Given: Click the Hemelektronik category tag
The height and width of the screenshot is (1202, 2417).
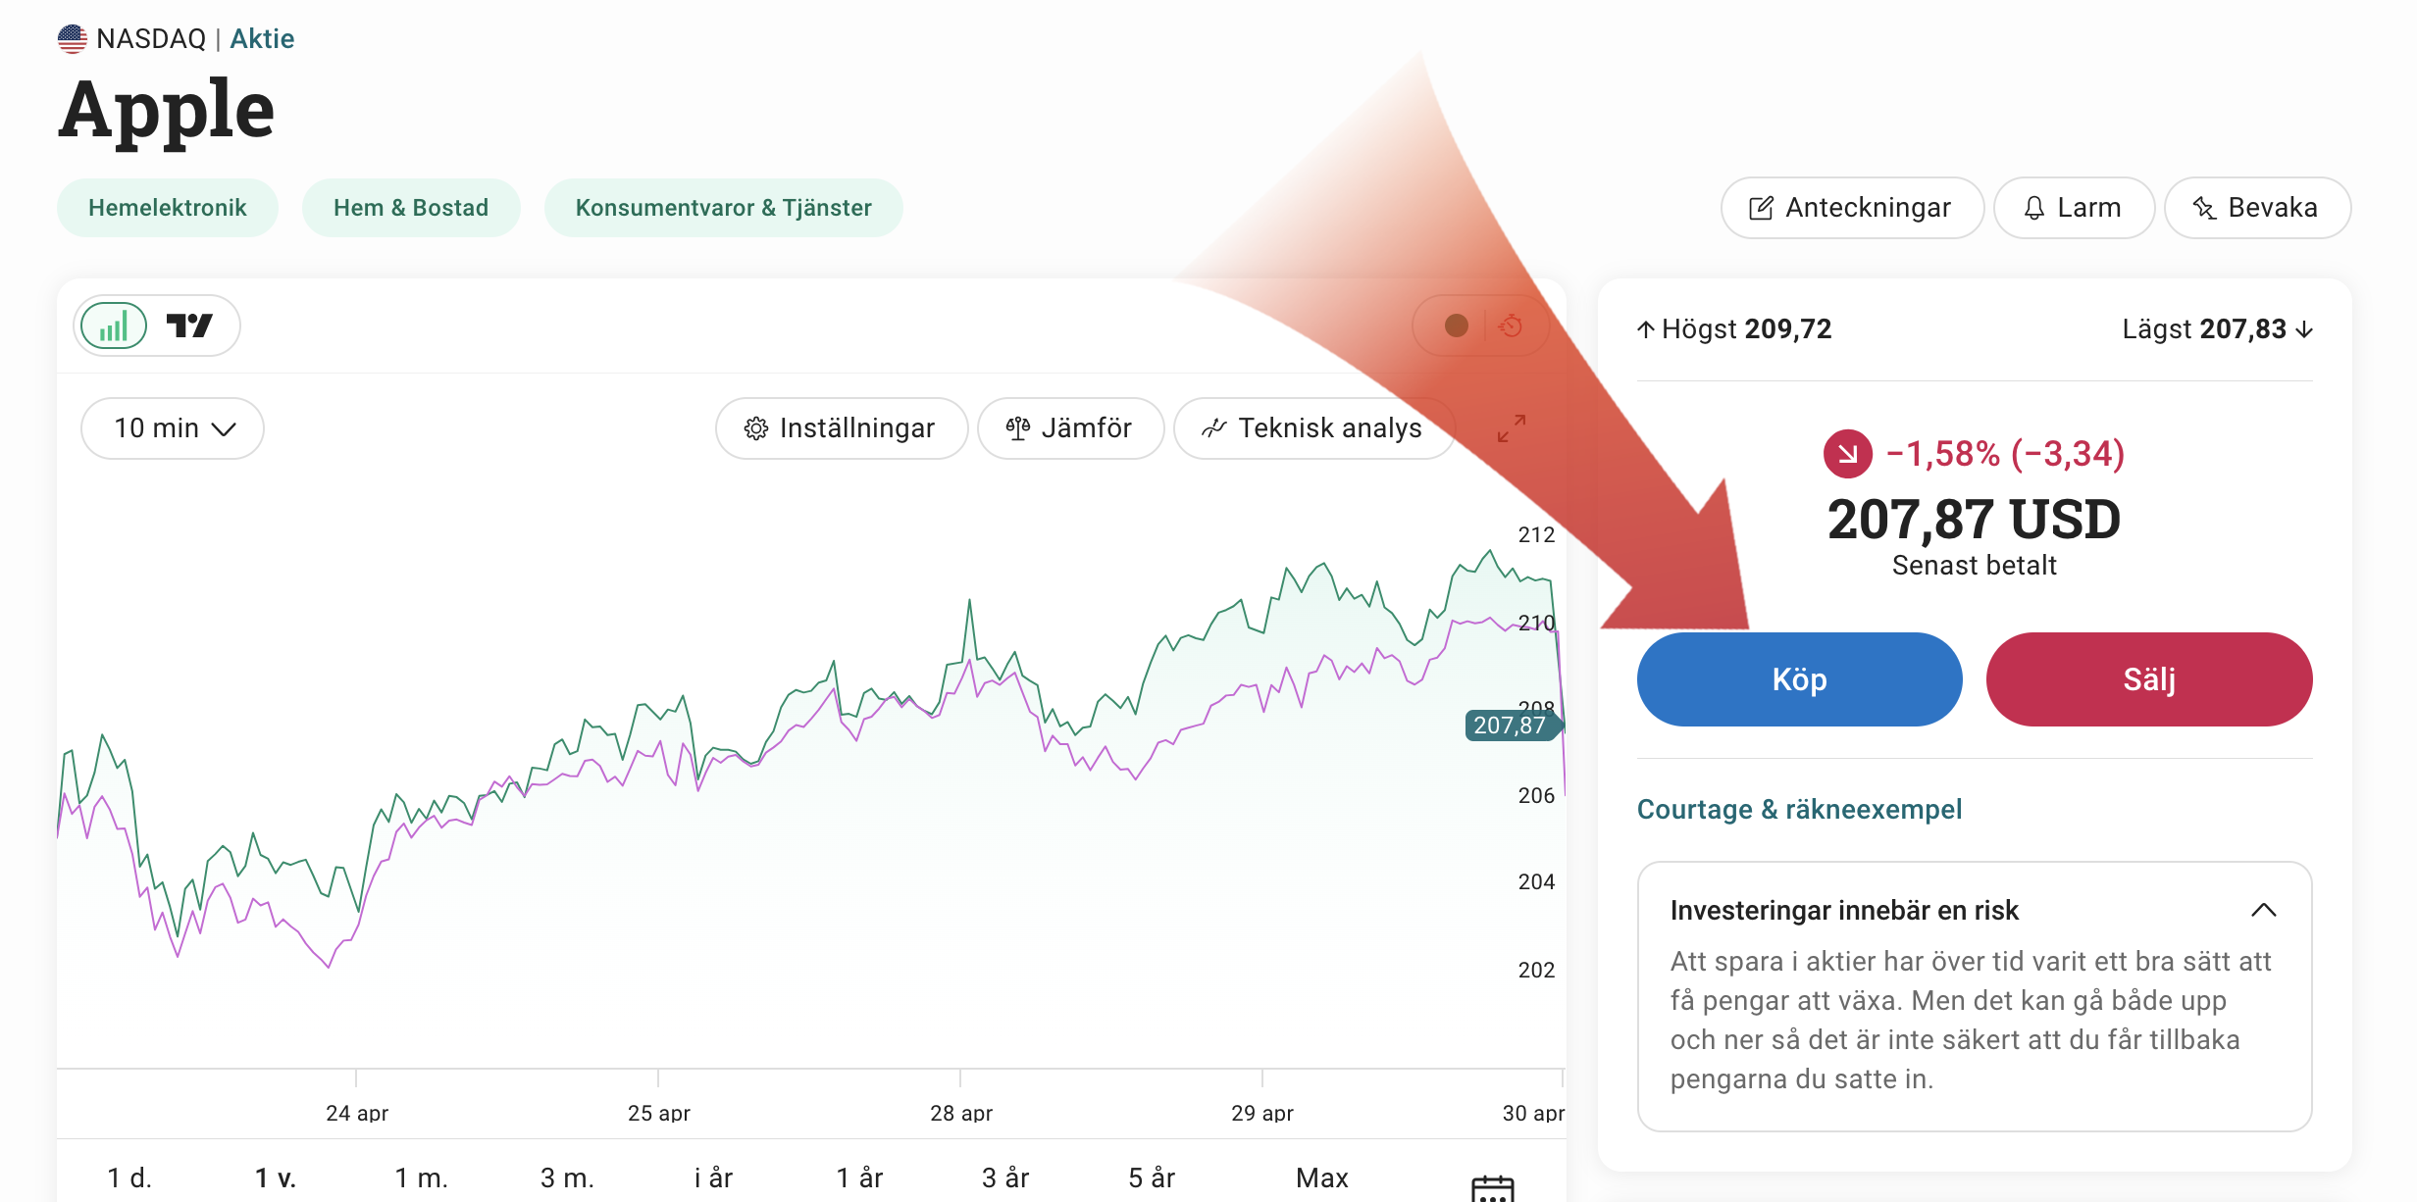Looking at the screenshot, I should pyautogui.click(x=168, y=208).
